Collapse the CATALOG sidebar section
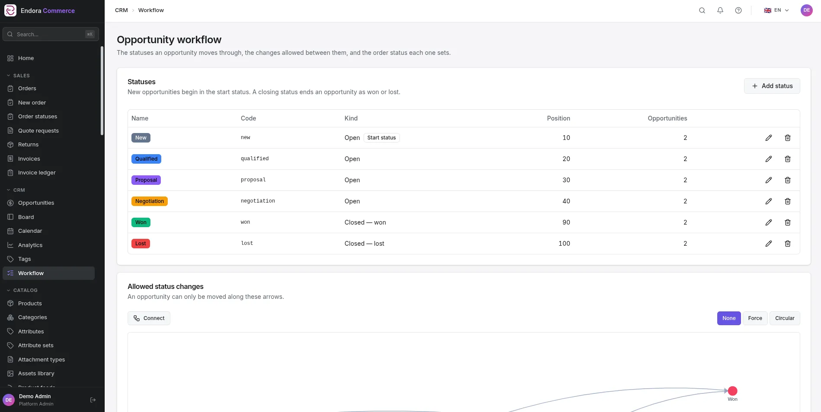Screen dimensions: 821x412 (x=22, y=290)
